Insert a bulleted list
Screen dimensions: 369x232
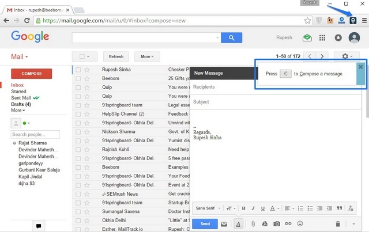(x=310, y=208)
